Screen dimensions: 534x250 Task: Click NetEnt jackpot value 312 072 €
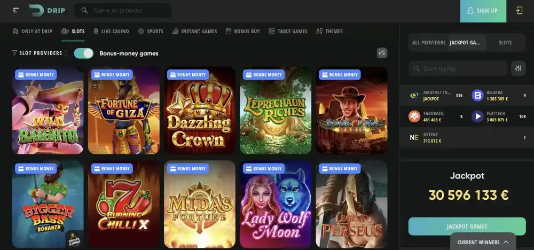tap(432, 141)
